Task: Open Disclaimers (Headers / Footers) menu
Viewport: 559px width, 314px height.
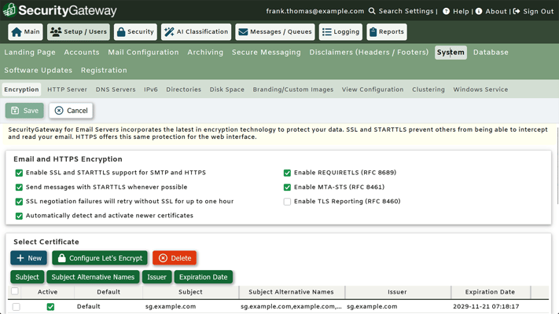Action: [x=369, y=53]
